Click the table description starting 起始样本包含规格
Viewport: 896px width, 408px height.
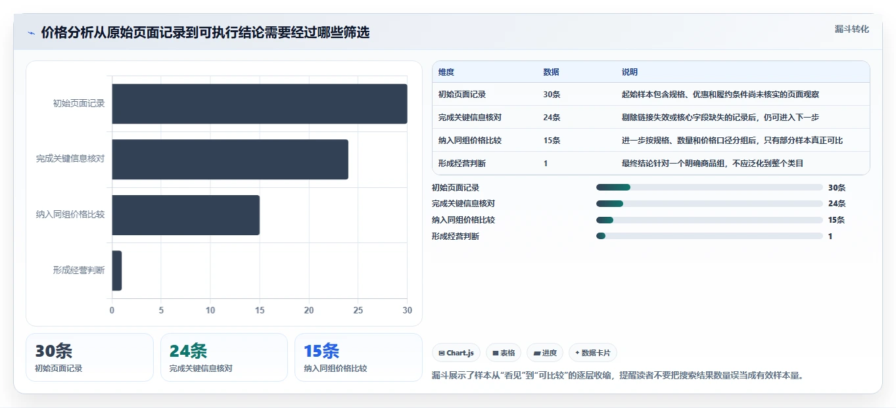[720, 95]
